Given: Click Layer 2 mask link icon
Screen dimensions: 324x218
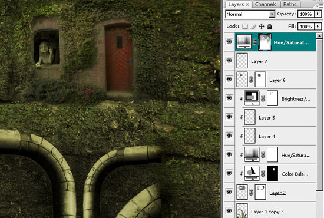Looking at the screenshot, I should pyautogui.click(x=251, y=193).
